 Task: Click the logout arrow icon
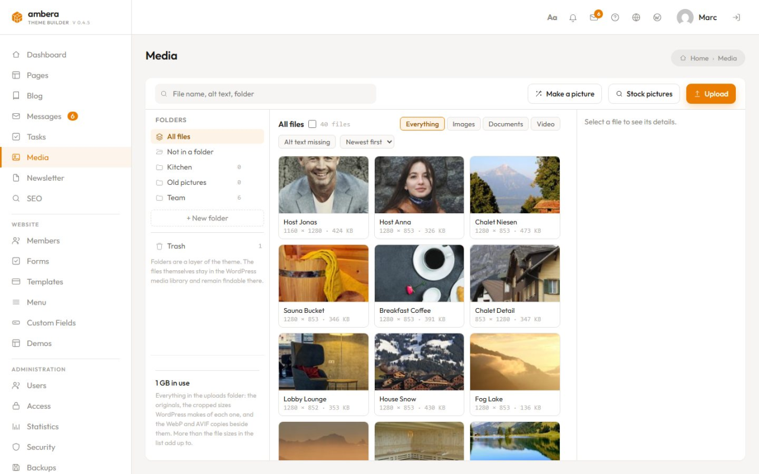point(736,18)
